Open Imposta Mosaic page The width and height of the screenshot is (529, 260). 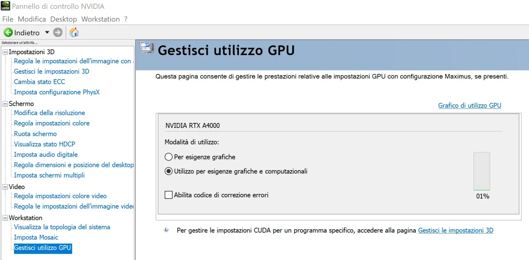(x=36, y=238)
